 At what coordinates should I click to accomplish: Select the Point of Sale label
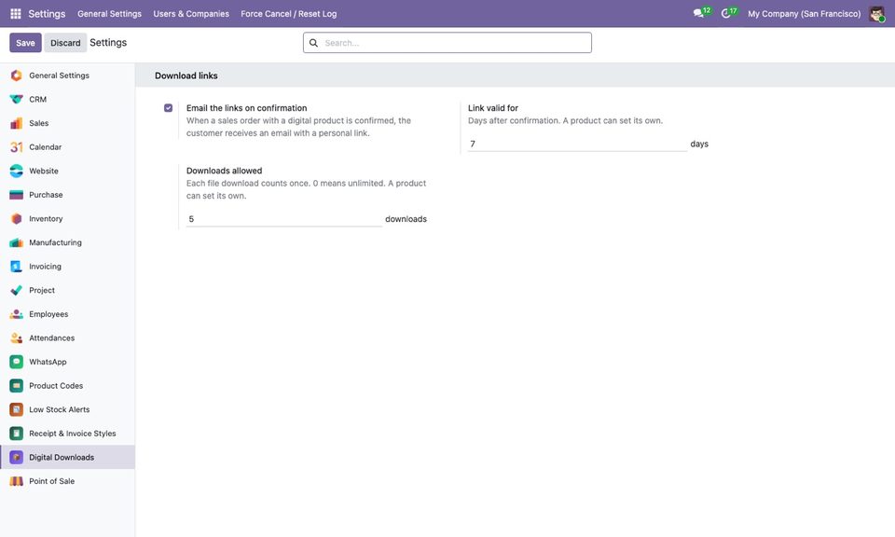(x=52, y=481)
